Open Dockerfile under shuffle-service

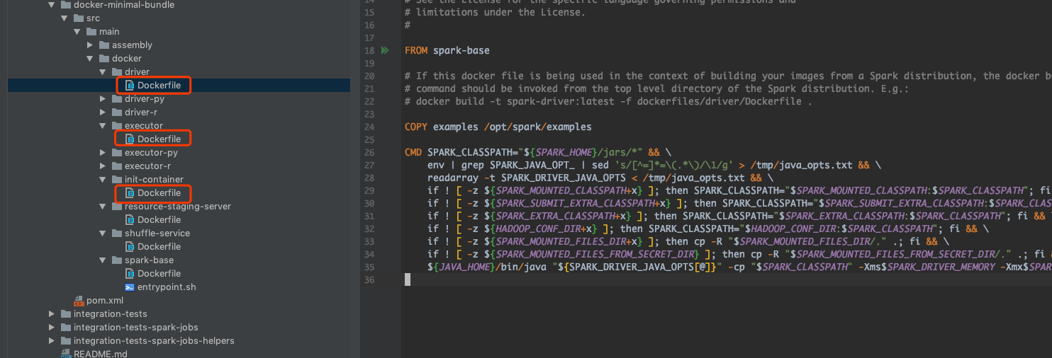coord(159,247)
